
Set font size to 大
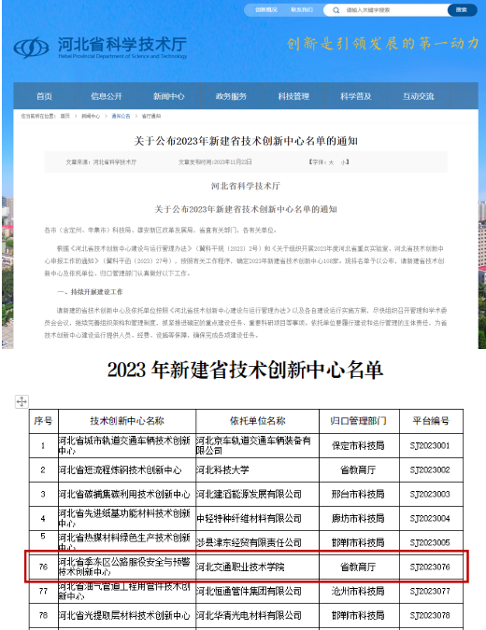click(331, 162)
